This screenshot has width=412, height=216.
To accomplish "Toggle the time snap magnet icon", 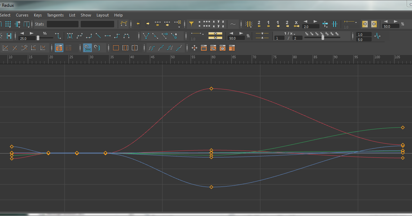I will pyautogui.click(x=88, y=47).
